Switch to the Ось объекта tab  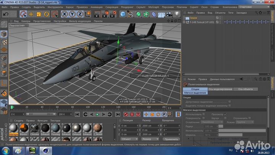click(x=246, y=89)
